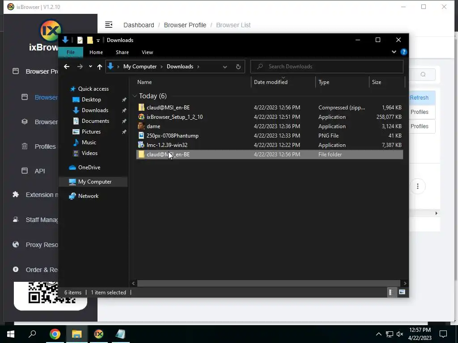
Task: Select Quick access in navigation pane
Action: tap(93, 89)
